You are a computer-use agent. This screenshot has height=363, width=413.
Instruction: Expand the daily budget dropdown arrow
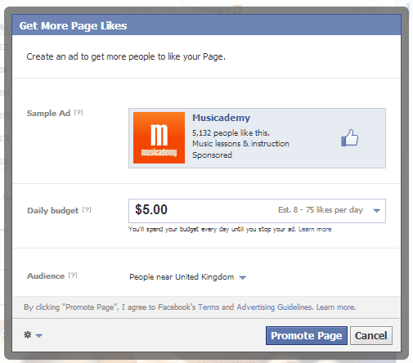[377, 211]
